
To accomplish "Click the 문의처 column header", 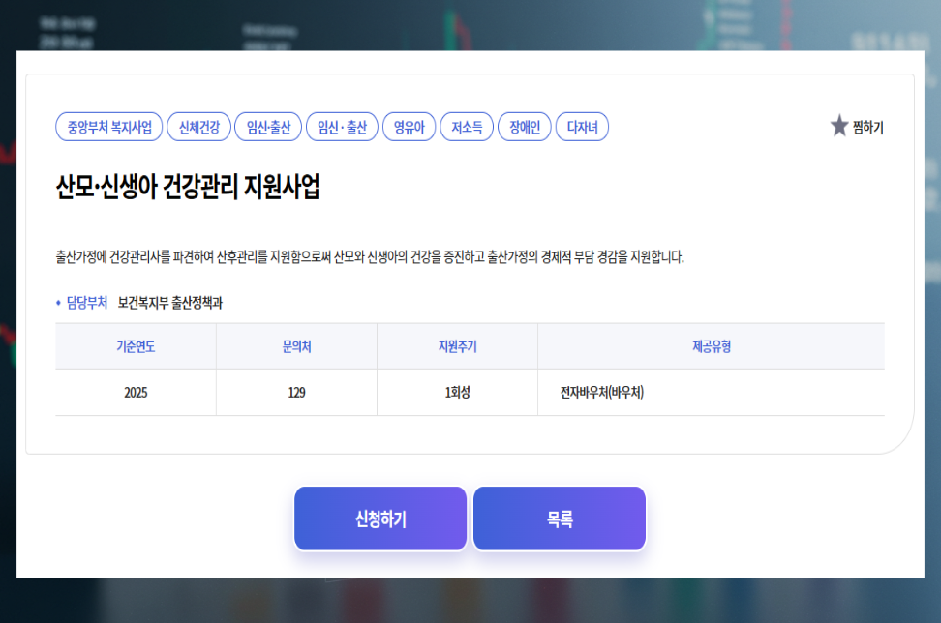I will (296, 346).
